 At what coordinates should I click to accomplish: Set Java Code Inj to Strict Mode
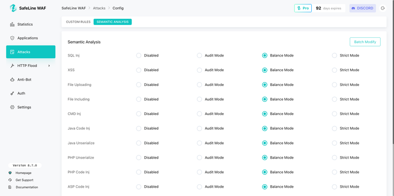click(334, 128)
